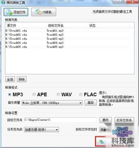Click the 状态 column header
The height and width of the screenshot is (148, 139).
coord(109,26)
